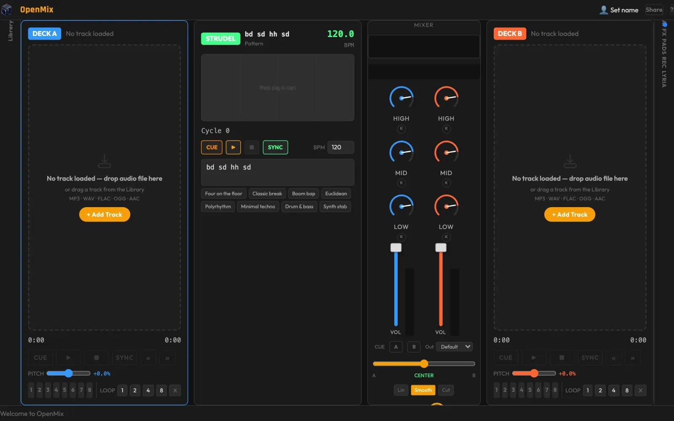The height and width of the screenshot is (421, 674).
Task: Open the PADS tab in right sidebar
Action: 664,47
